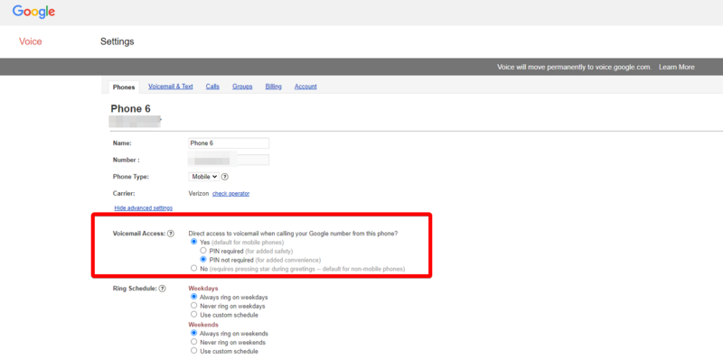Viewport: 723px width, 359px height.
Task: Click the Phone Type field label
Action: pyautogui.click(x=131, y=177)
